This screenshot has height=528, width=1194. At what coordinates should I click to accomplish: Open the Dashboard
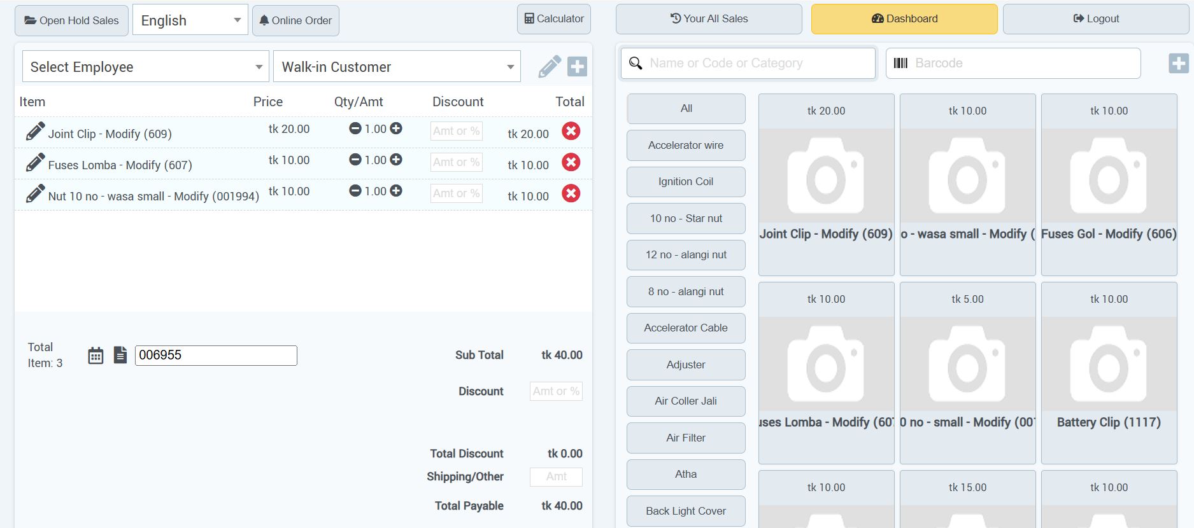pos(904,19)
